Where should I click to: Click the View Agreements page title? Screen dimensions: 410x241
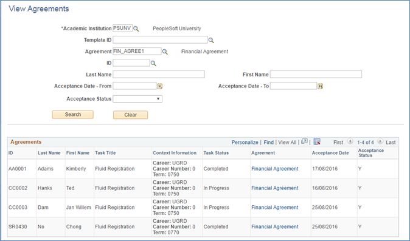(x=39, y=8)
